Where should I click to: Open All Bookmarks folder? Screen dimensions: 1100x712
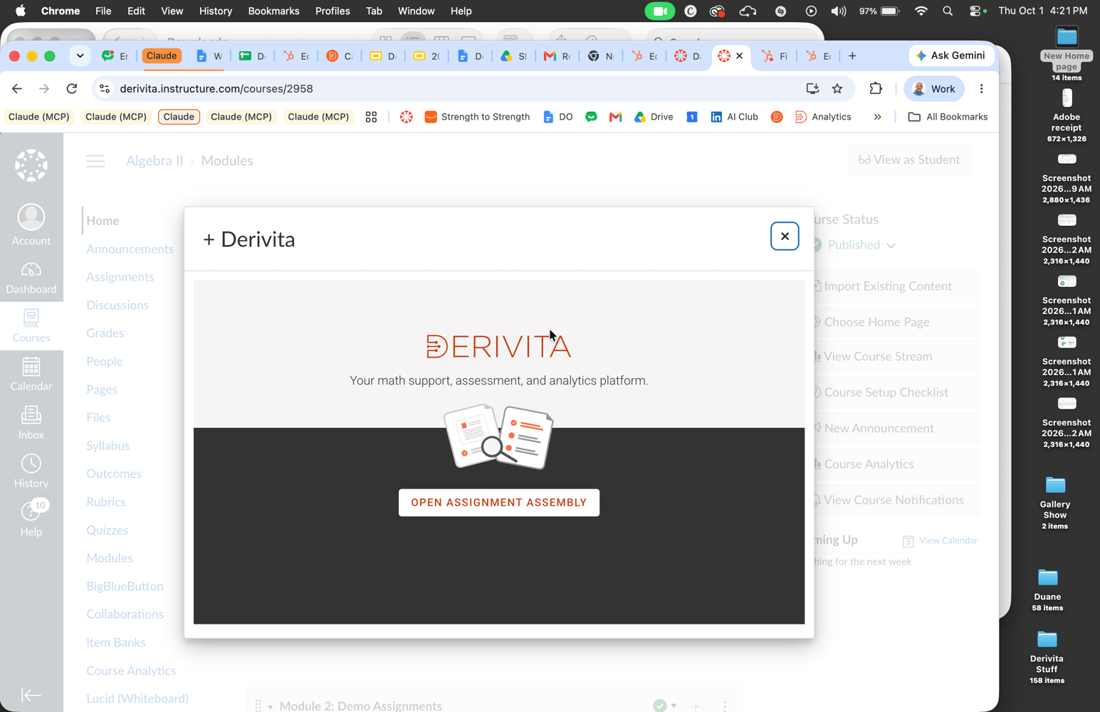click(948, 117)
